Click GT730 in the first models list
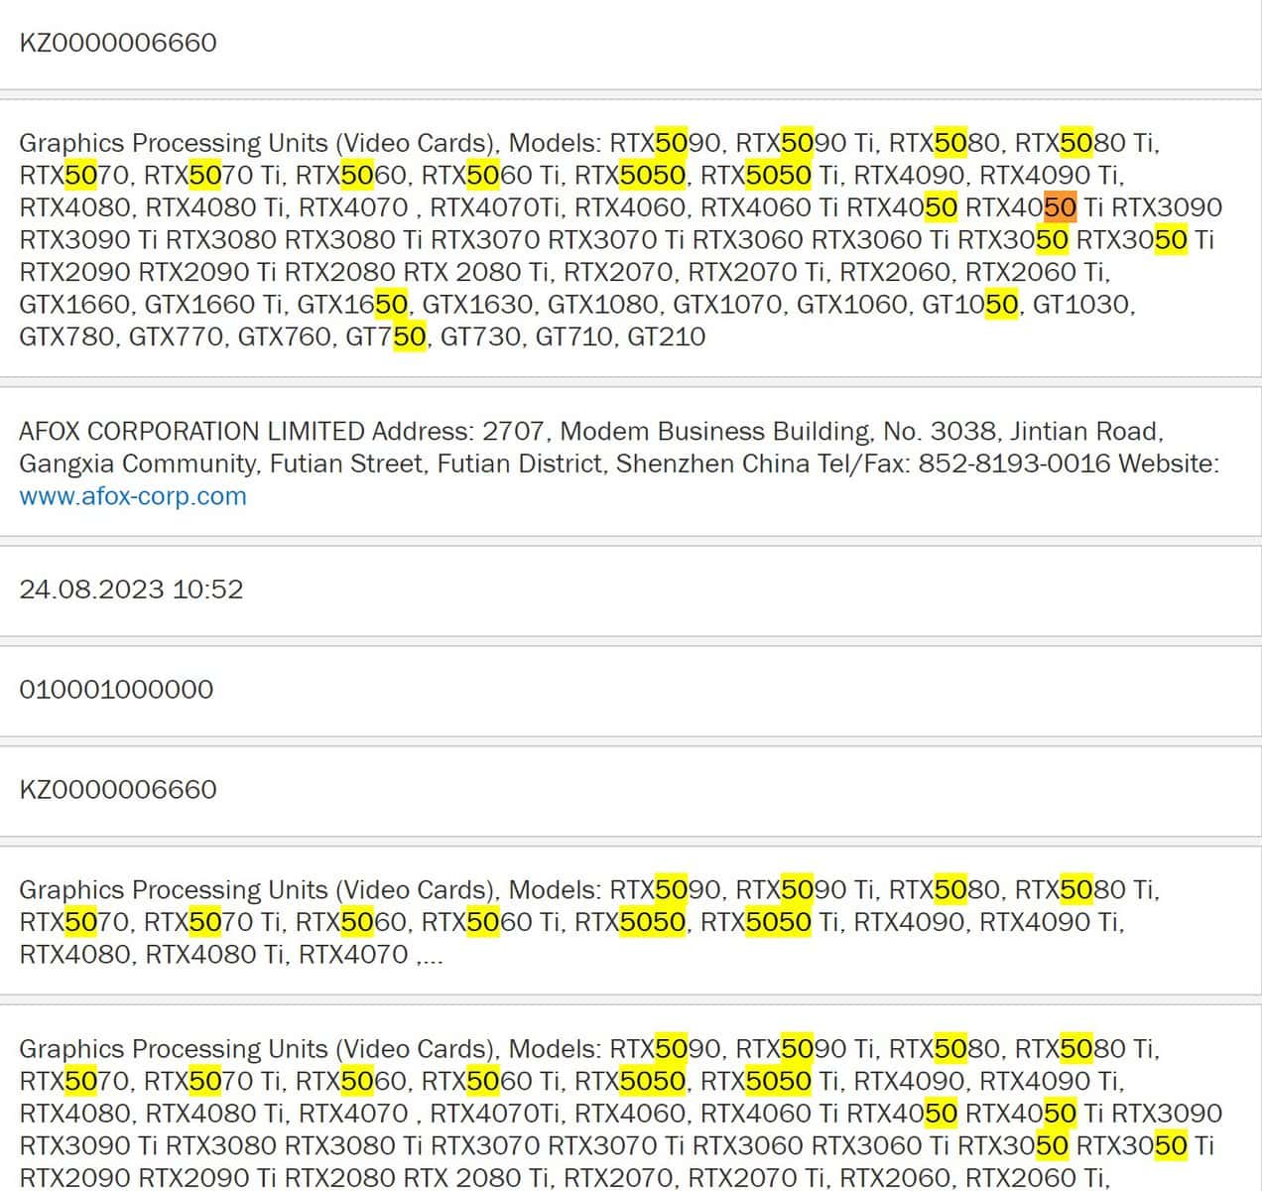 pyautogui.click(x=478, y=336)
